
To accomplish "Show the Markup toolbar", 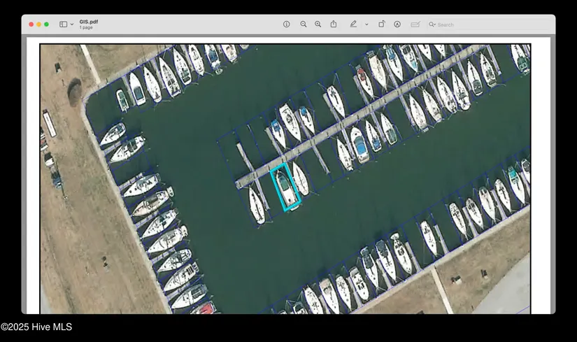I will coord(397,24).
